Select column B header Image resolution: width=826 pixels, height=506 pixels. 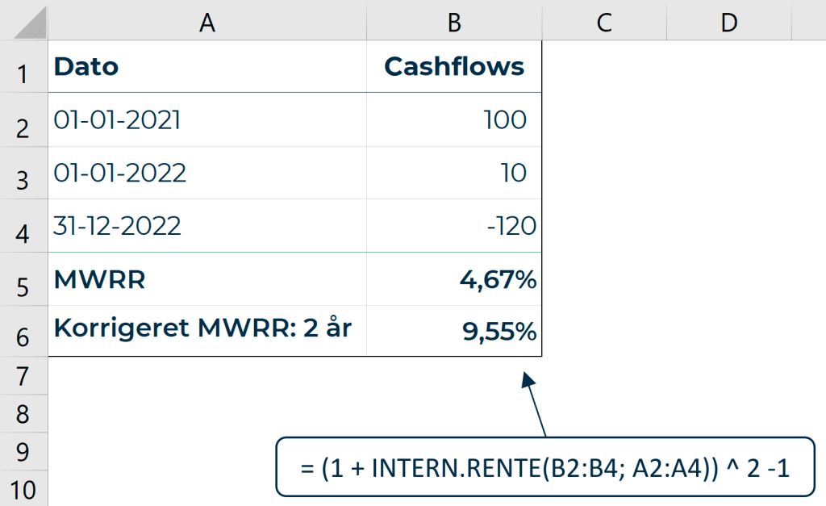tap(454, 20)
